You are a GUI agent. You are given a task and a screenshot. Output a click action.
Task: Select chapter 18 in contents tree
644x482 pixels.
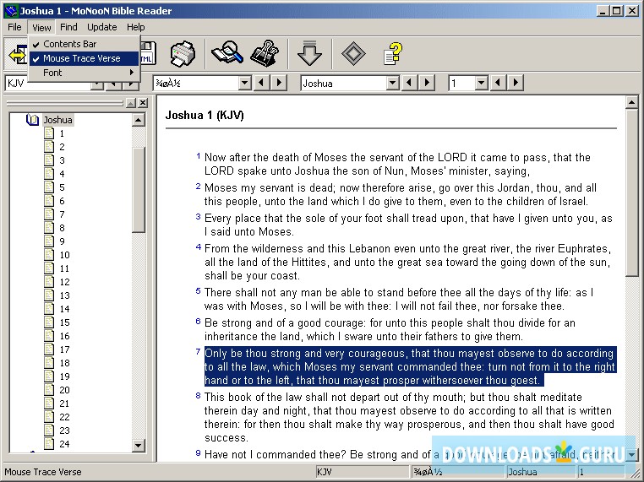pos(64,363)
